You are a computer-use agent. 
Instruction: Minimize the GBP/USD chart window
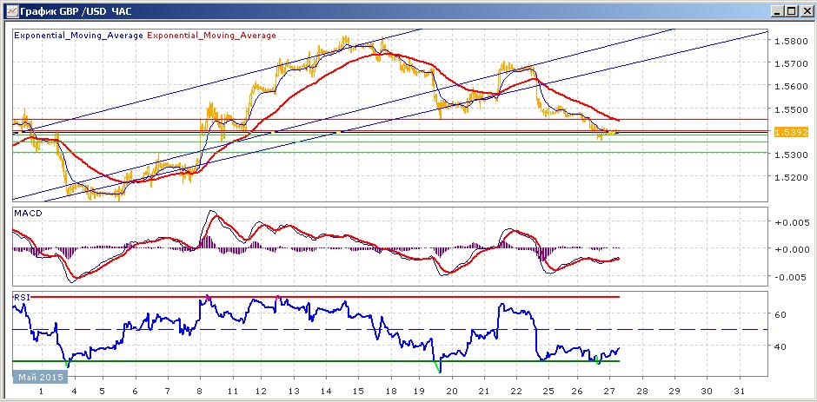pyautogui.click(x=779, y=10)
